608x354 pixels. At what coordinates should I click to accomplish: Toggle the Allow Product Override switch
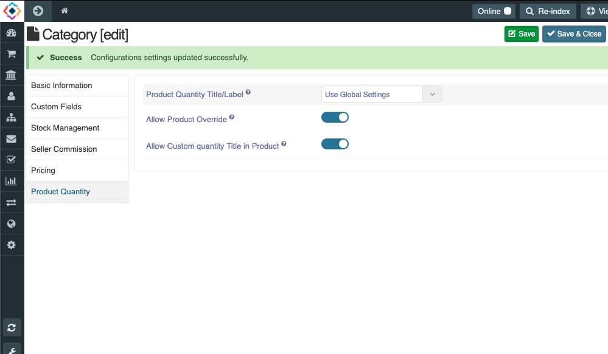coord(335,117)
